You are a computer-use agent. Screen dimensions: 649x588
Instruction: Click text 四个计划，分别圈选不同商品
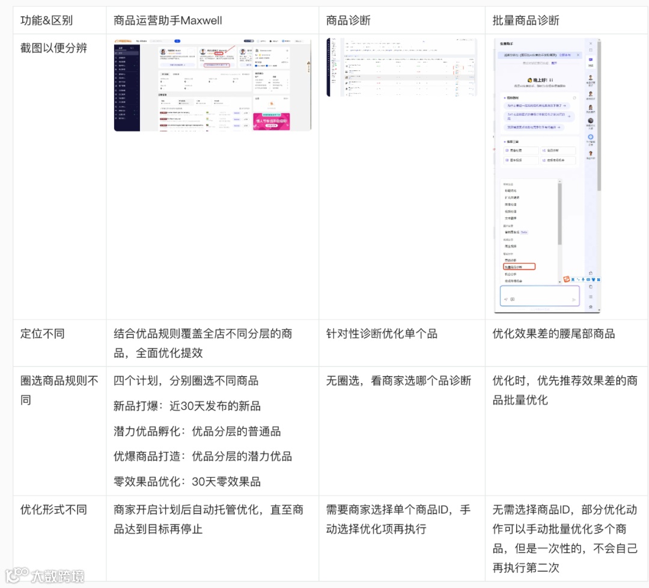(186, 381)
